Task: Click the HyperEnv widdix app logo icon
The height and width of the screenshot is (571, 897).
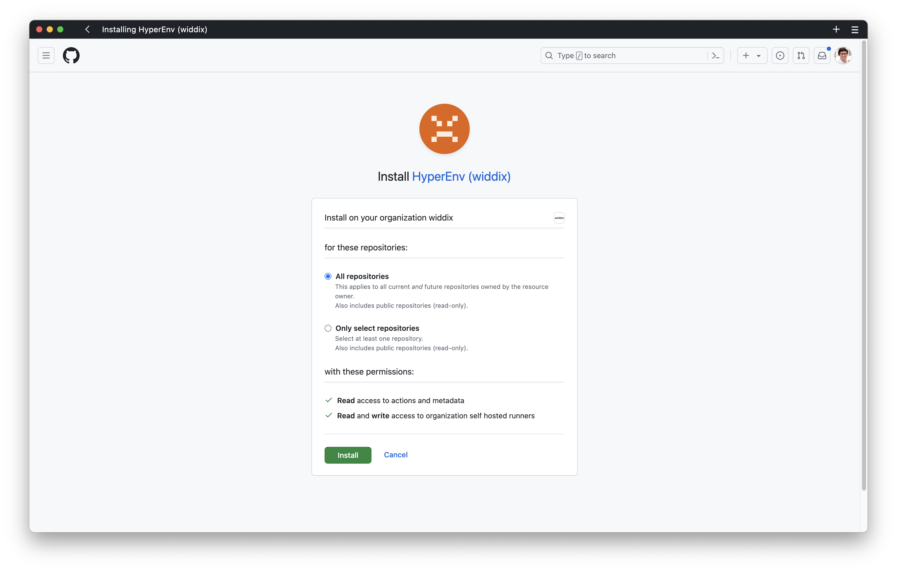Action: [x=444, y=129]
